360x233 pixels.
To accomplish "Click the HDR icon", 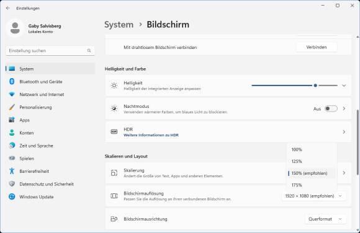I will click(x=114, y=131).
